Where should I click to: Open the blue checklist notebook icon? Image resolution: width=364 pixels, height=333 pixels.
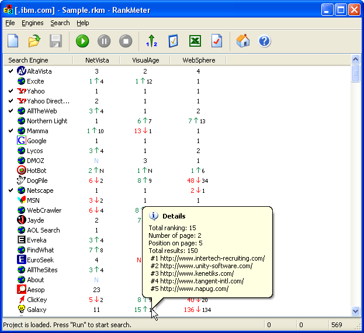(173, 41)
